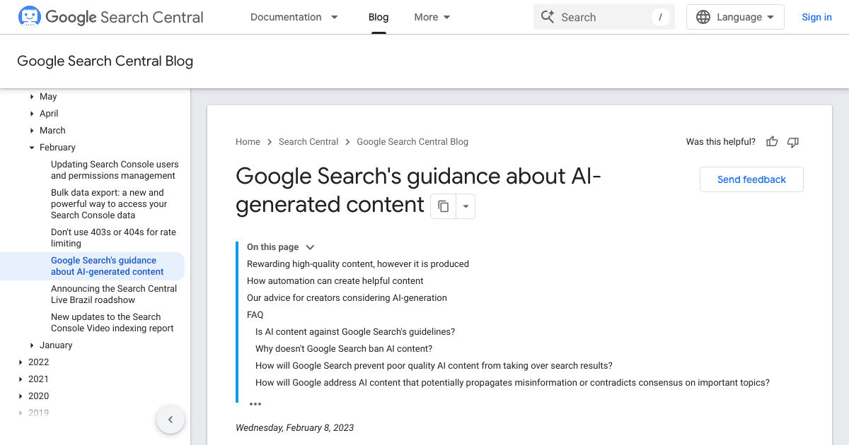849x445 pixels.
Task: Open the Bulk data export post
Action: click(109, 204)
